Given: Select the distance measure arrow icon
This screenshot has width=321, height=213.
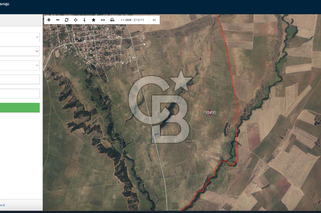Looking at the screenshot, I should pos(103,20).
